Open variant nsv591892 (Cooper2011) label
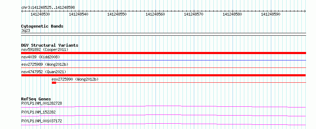Viewport: 316px width, 129px height. point(45,49)
